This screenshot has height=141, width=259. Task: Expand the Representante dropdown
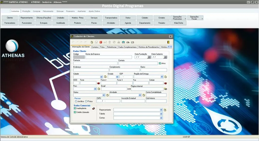[161, 110]
